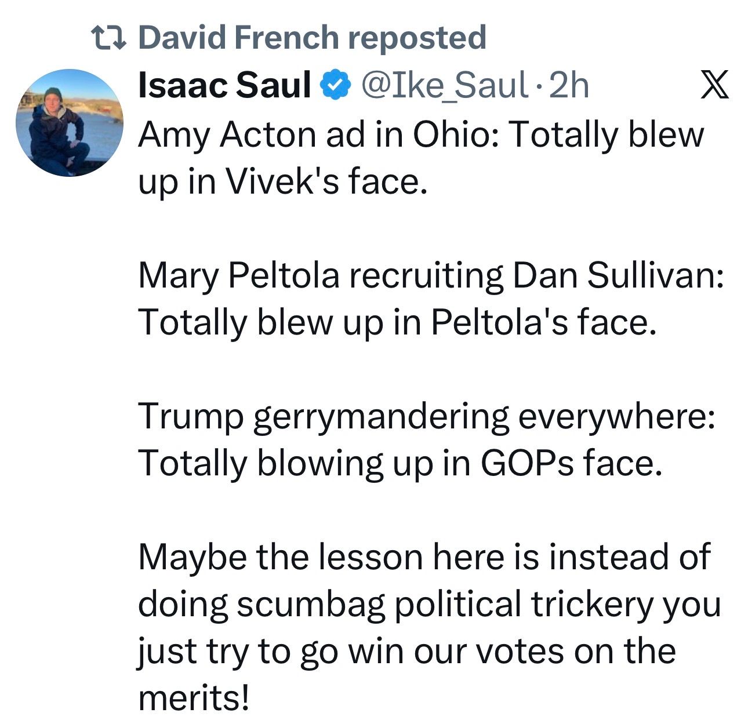Click the repost arrows icon
Image resolution: width=748 pixels, height=720 pixels.
[x=110, y=39]
